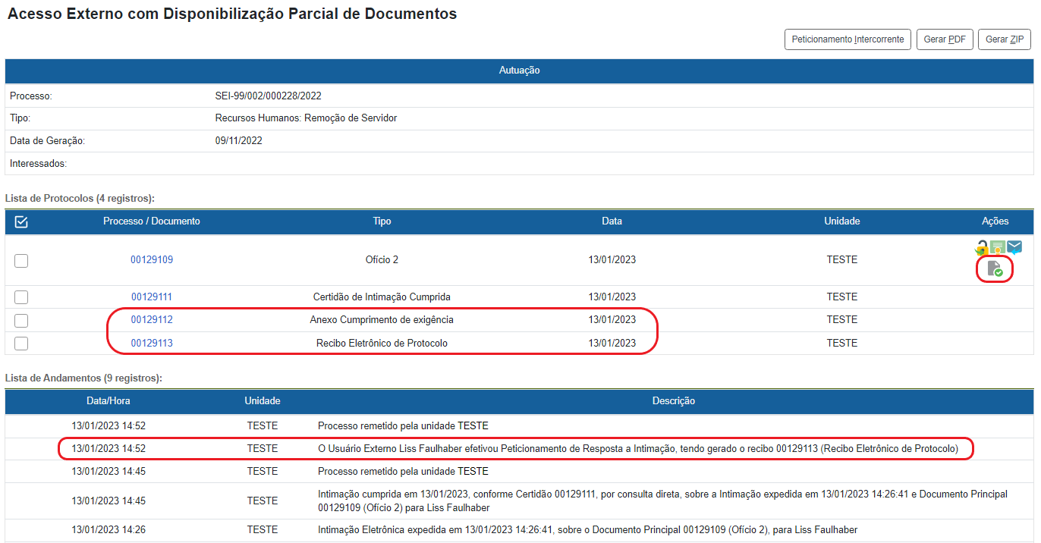Click the blue envelope reply icon

(1014, 246)
